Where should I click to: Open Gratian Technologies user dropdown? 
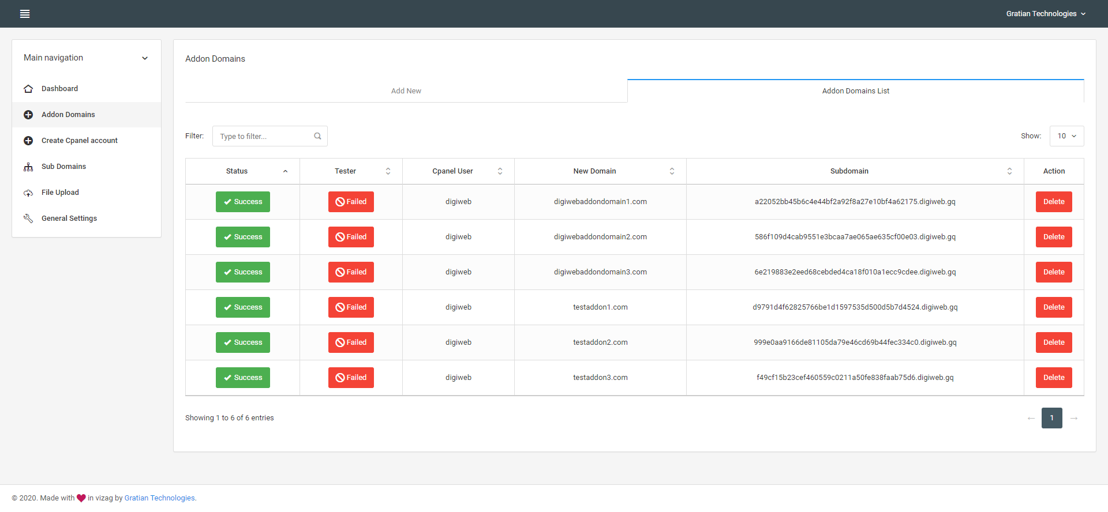point(1046,14)
